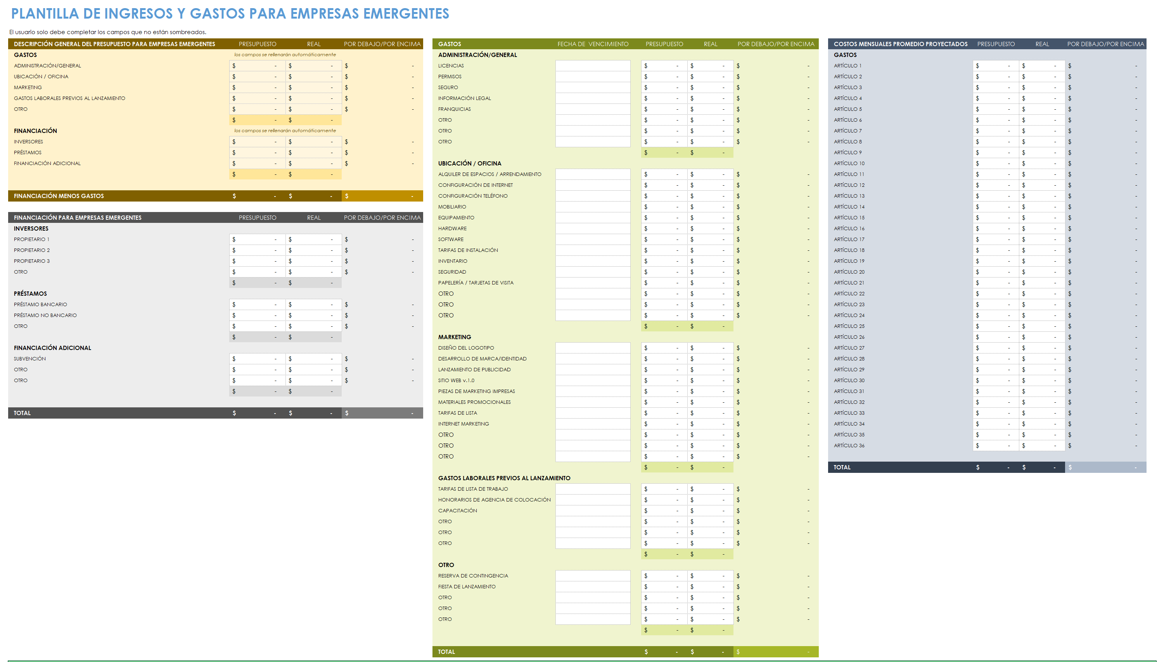Click the LANZAMIENTO DE PUBLICIDAD real cell
Image resolution: width=1157 pixels, height=662 pixels.
click(710, 370)
